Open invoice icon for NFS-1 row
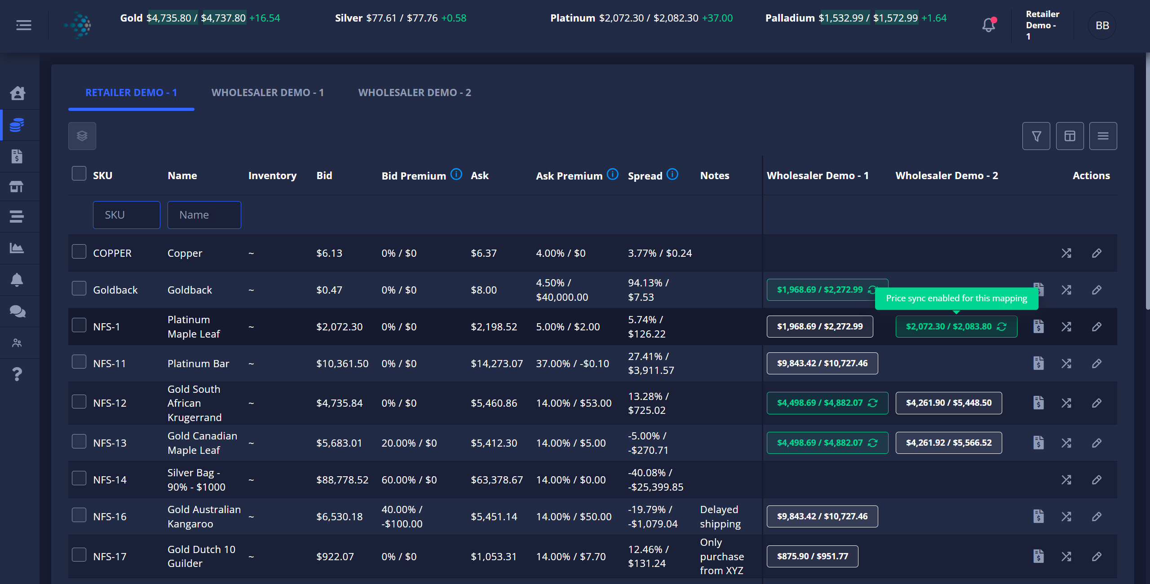 pyautogui.click(x=1038, y=326)
